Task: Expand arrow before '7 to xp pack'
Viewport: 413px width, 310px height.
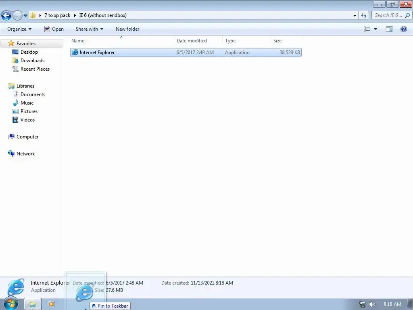Action: pos(40,15)
